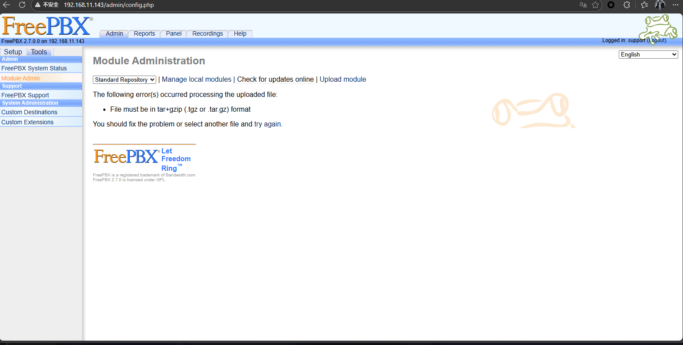Screen dimensions: 683x345
Task: Click the tar+gzip format error message
Action: (x=181, y=109)
